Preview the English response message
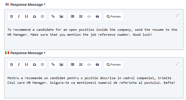This screenshot has height=100, width=186. coord(114,16)
